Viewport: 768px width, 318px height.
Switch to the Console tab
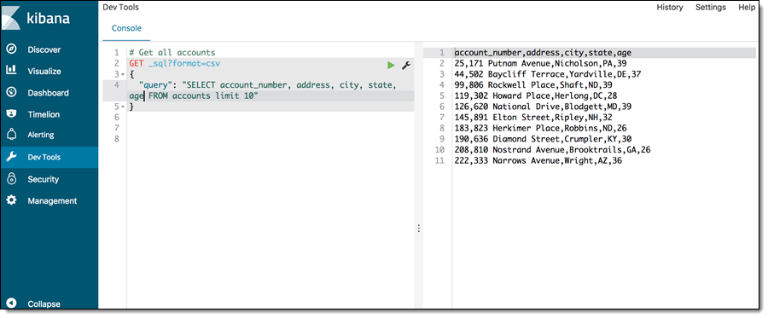(126, 28)
